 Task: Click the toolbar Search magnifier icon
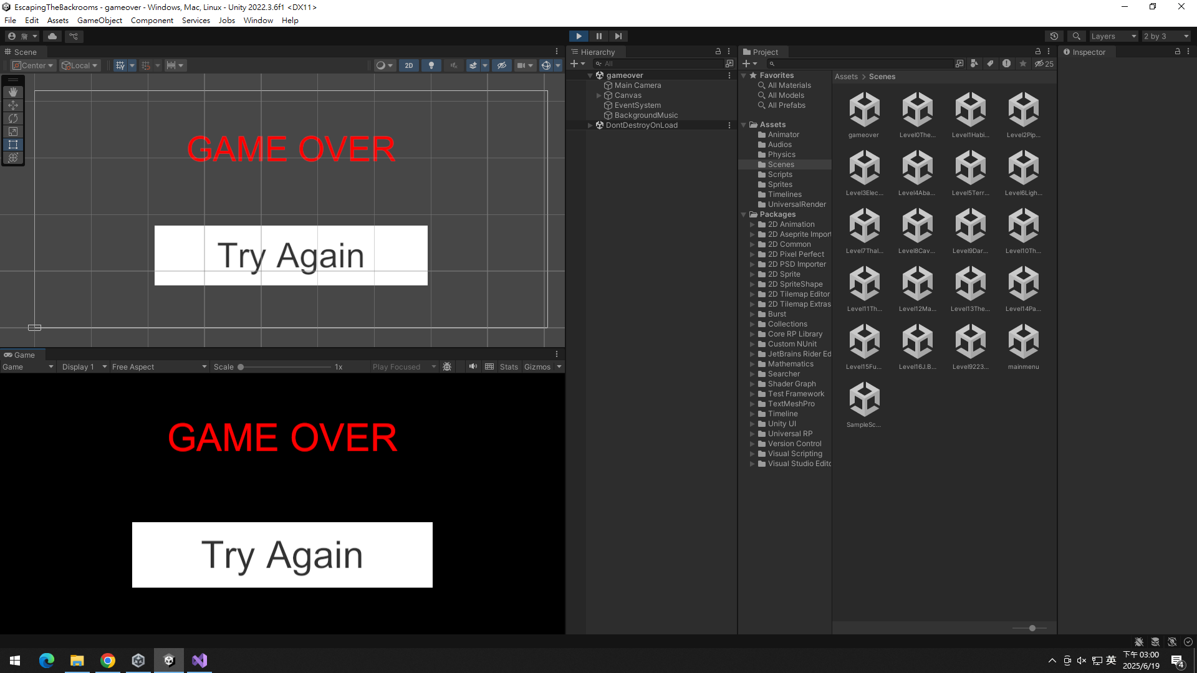[1077, 36]
